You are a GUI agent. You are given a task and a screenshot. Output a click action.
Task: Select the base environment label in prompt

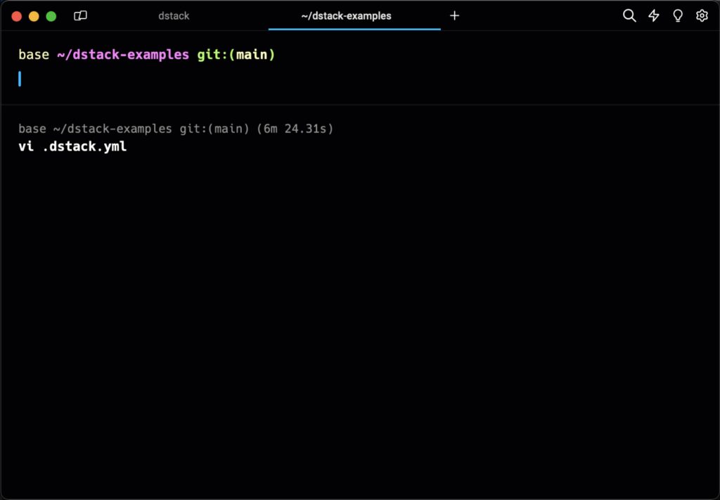pyautogui.click(x=34, y=54)
